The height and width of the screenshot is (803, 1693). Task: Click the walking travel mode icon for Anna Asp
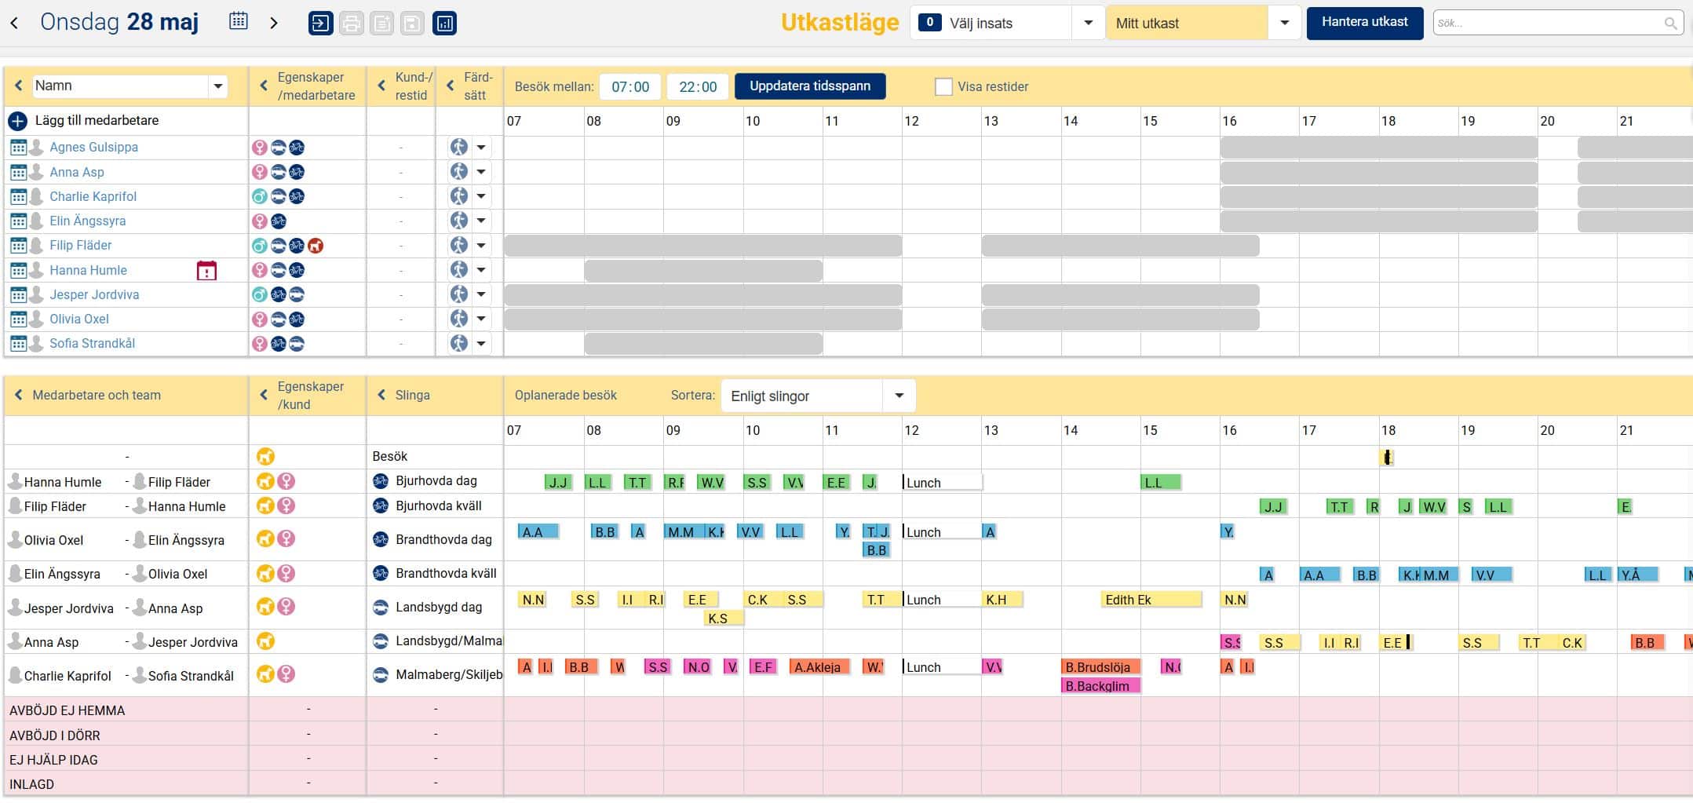tap(458, 172)
